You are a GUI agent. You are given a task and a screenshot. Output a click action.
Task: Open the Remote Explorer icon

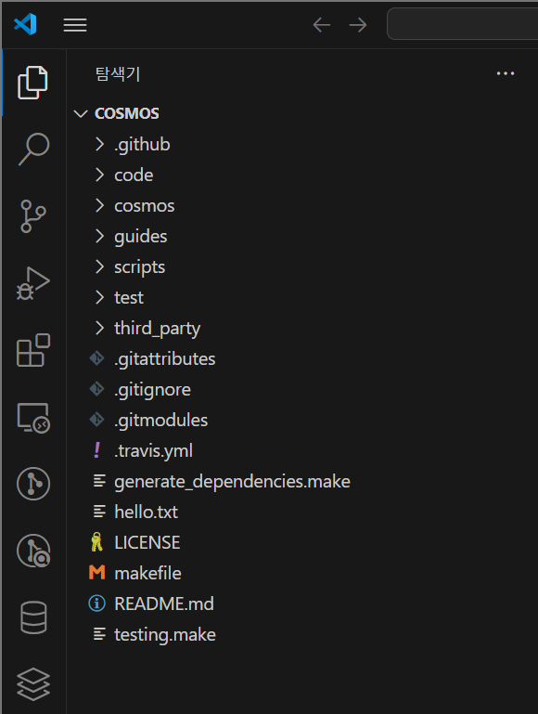tap(33, 418)
